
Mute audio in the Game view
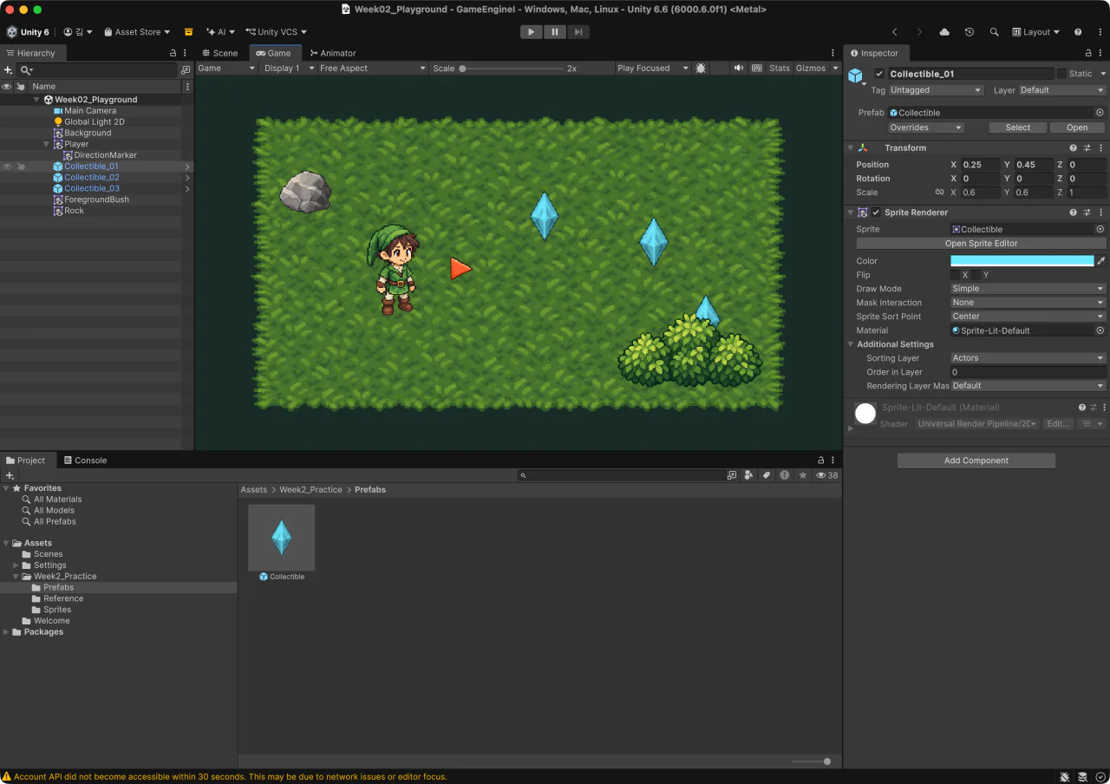click(x=739, y=68)
